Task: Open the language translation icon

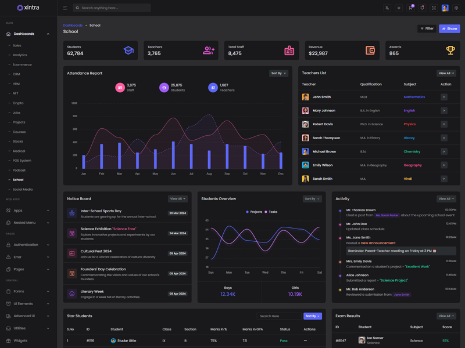Action: (387, 8)
